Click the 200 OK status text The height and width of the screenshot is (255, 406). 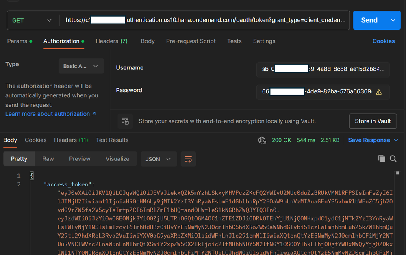(x=281, y=140)
